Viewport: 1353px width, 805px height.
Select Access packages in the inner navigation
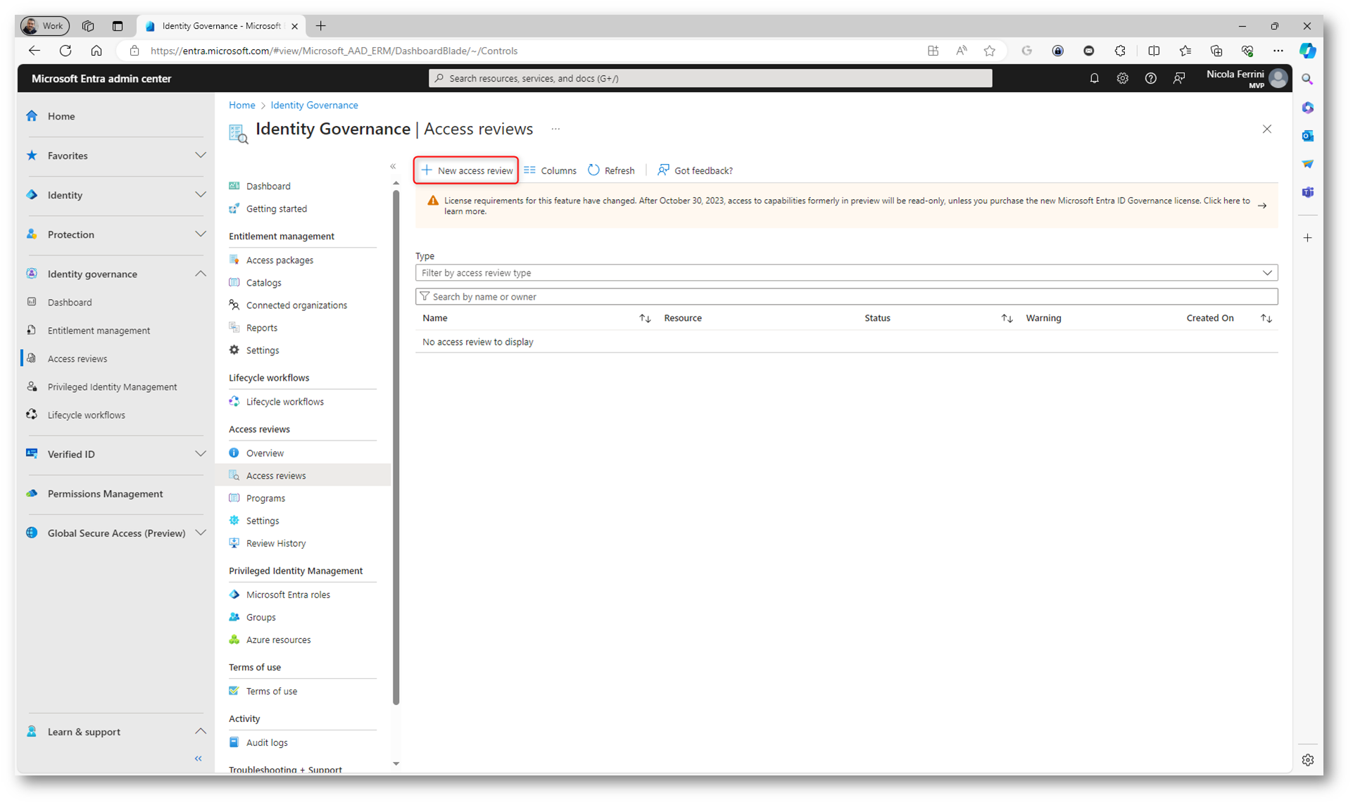point(279,260)
